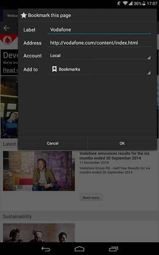The height and width of the screenshot is (255, 159).
Task: Tap the Sustainability section photo thumbnail
Action: click(x=39, y=233)
